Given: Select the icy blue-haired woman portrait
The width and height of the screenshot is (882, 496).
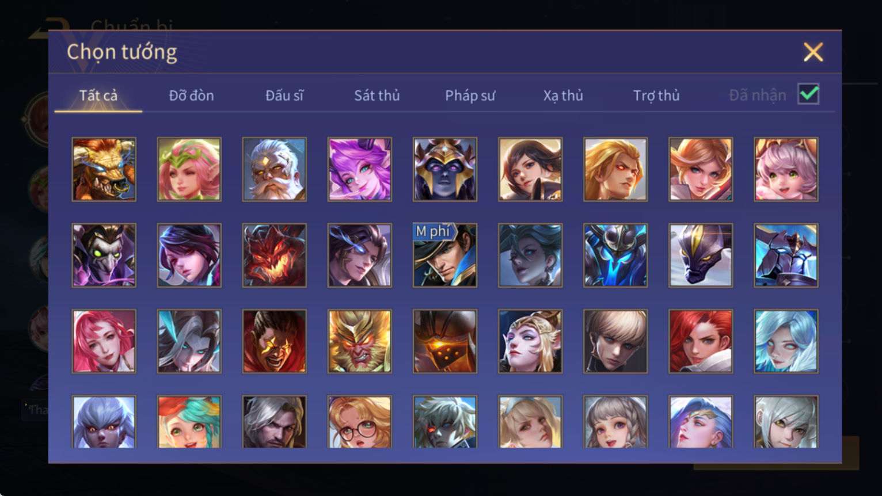Looking at the screenshot, I should point(786,341).
